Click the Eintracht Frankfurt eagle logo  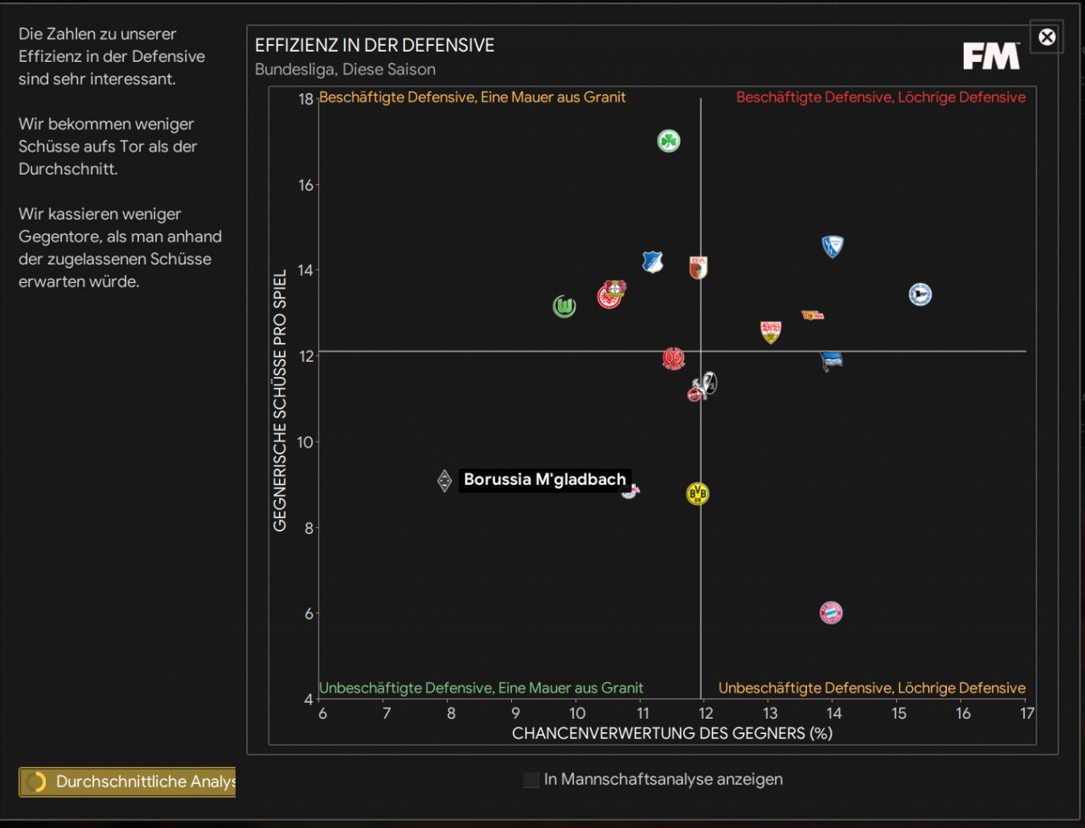(608, 297)
